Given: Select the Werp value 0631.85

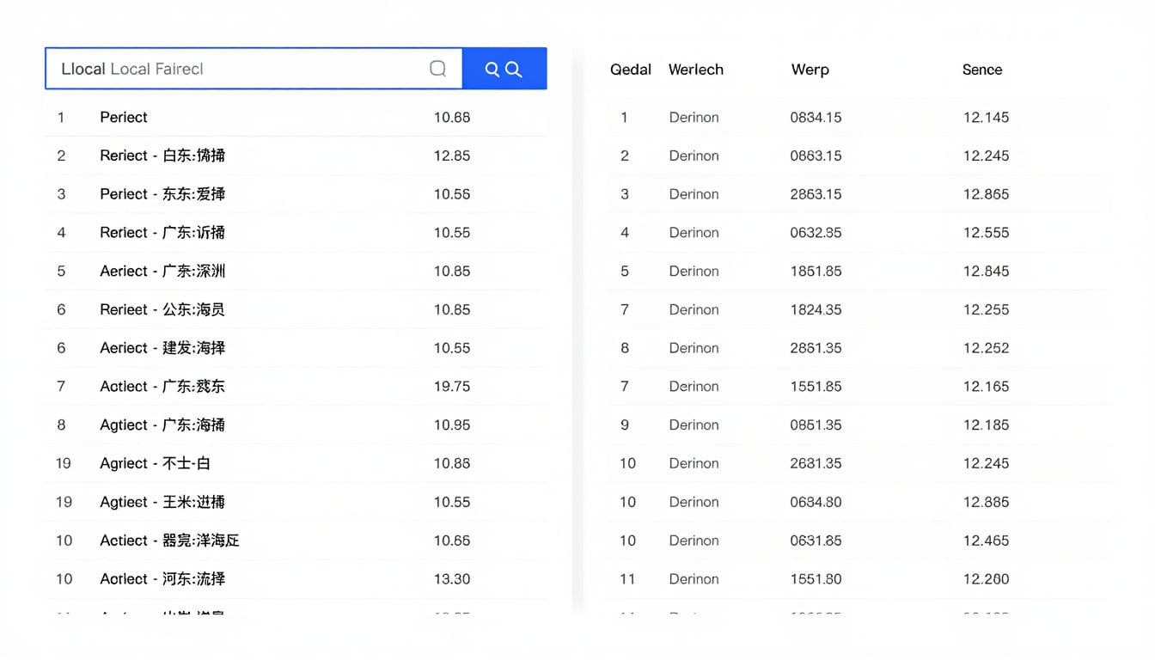Looking at the screenshot, I should coord(816,541).
